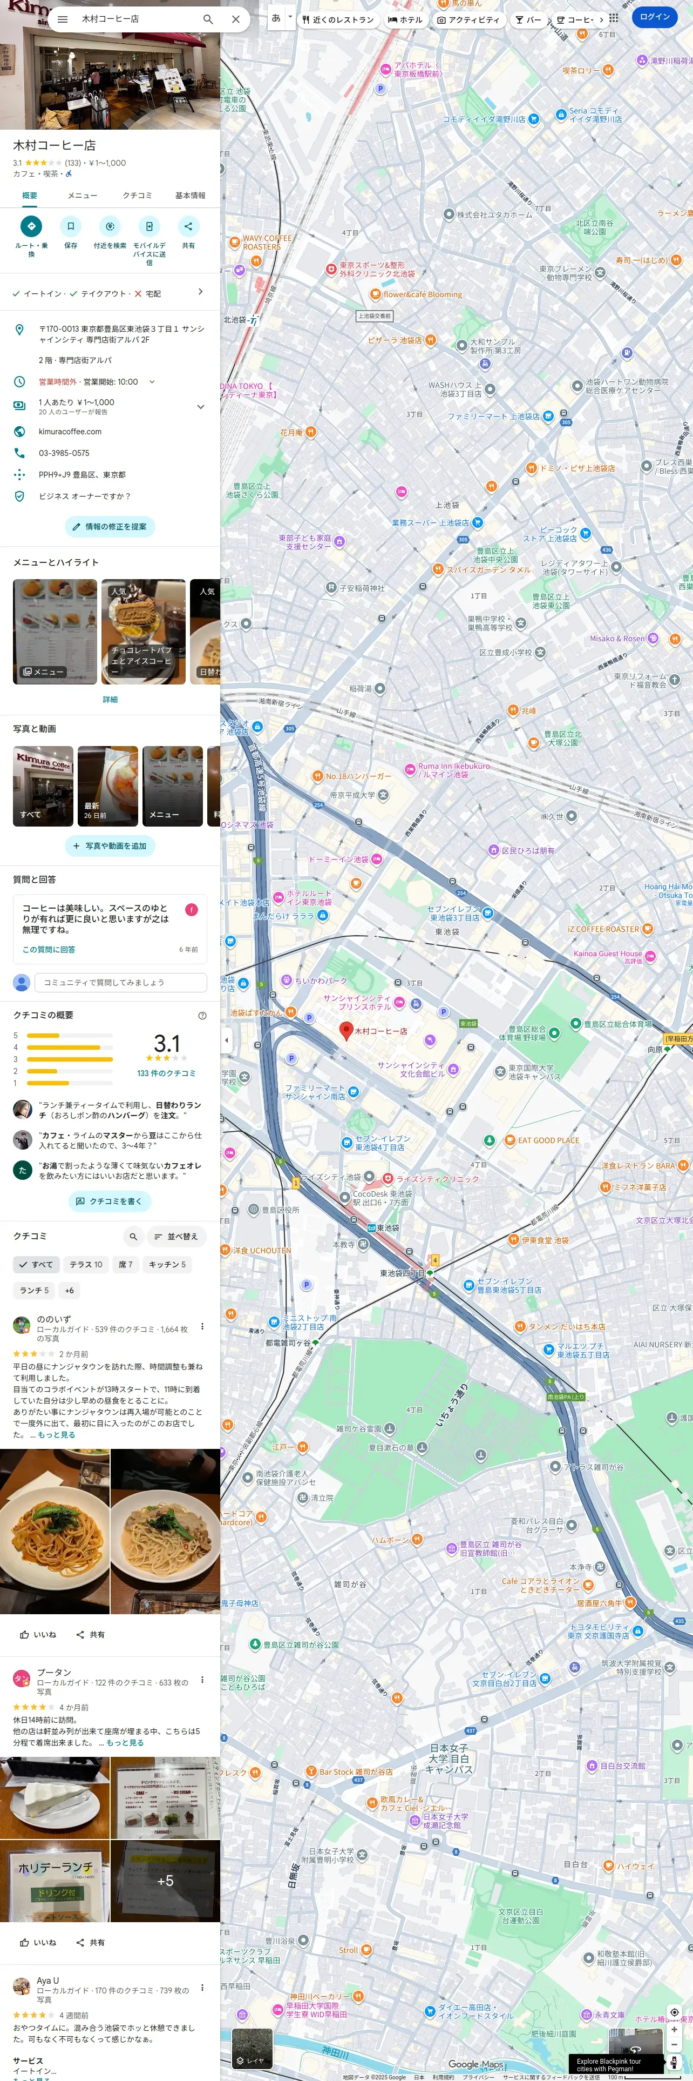Click the community question input field
The image size is (693, 2081).
(x=121, y=982)
